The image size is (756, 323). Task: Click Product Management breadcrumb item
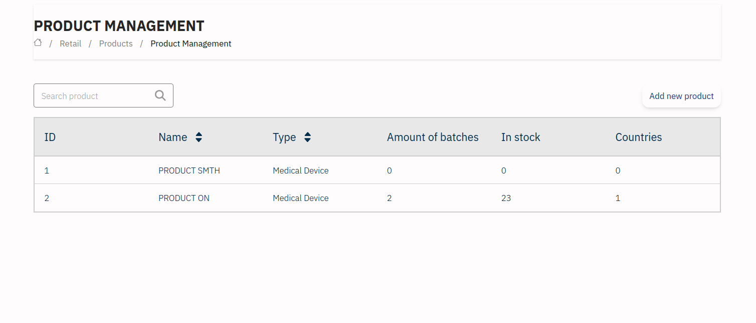pyautogui.click(x=191, y=43)
